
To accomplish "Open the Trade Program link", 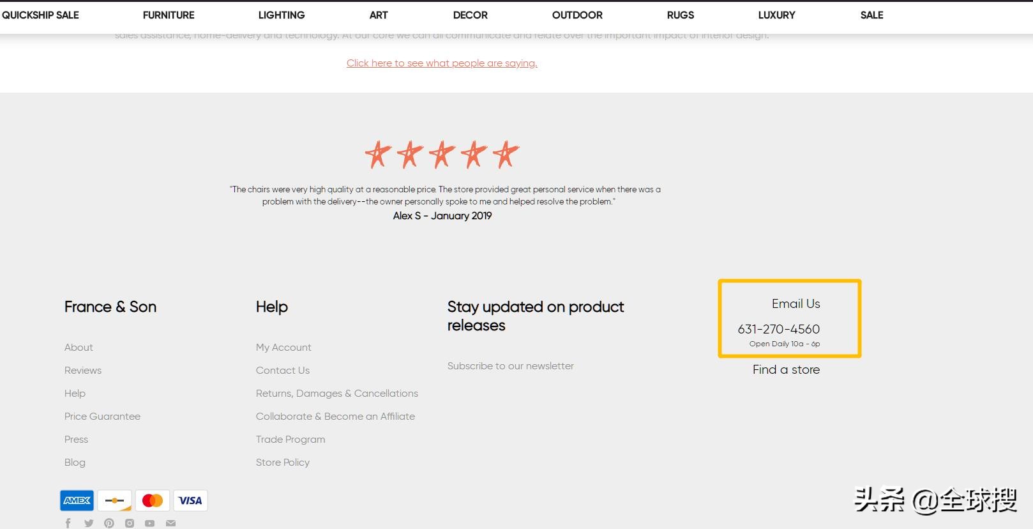I will (x=290, y=439).
